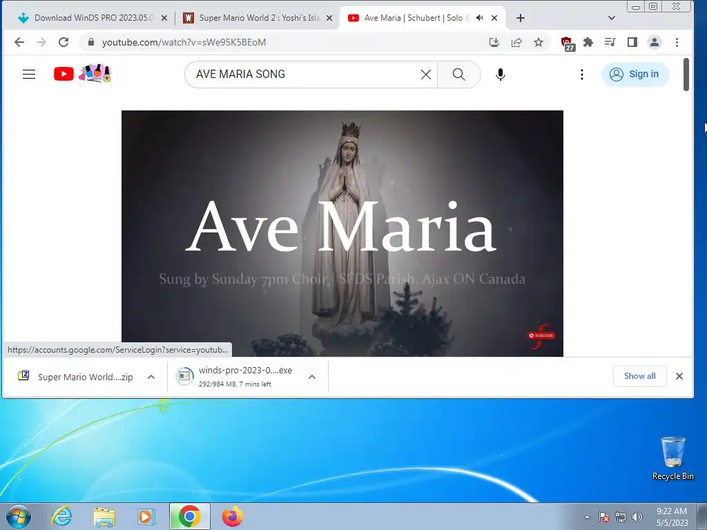The width and height of the screenshot is (707, 530).
Task: Click the install app icon in address bar
Action: pos(494,42)
